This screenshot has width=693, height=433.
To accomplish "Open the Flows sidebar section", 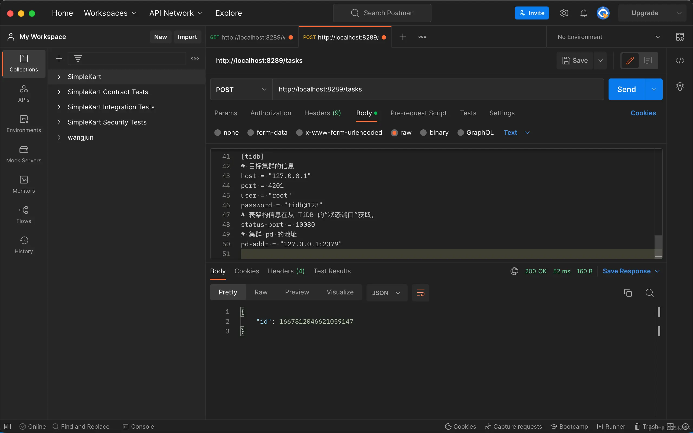I will pos(24,215).
